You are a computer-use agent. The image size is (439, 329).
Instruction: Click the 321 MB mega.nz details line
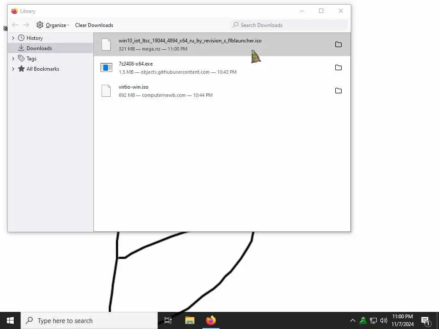[x=153, y=49]
